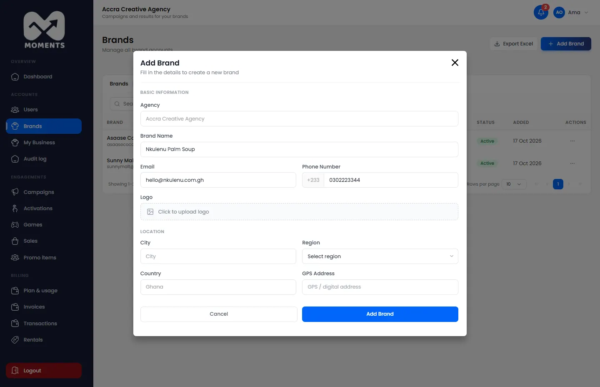Select Brands in the sidebar
Screen dimensions: 600x387
point(44,126)
